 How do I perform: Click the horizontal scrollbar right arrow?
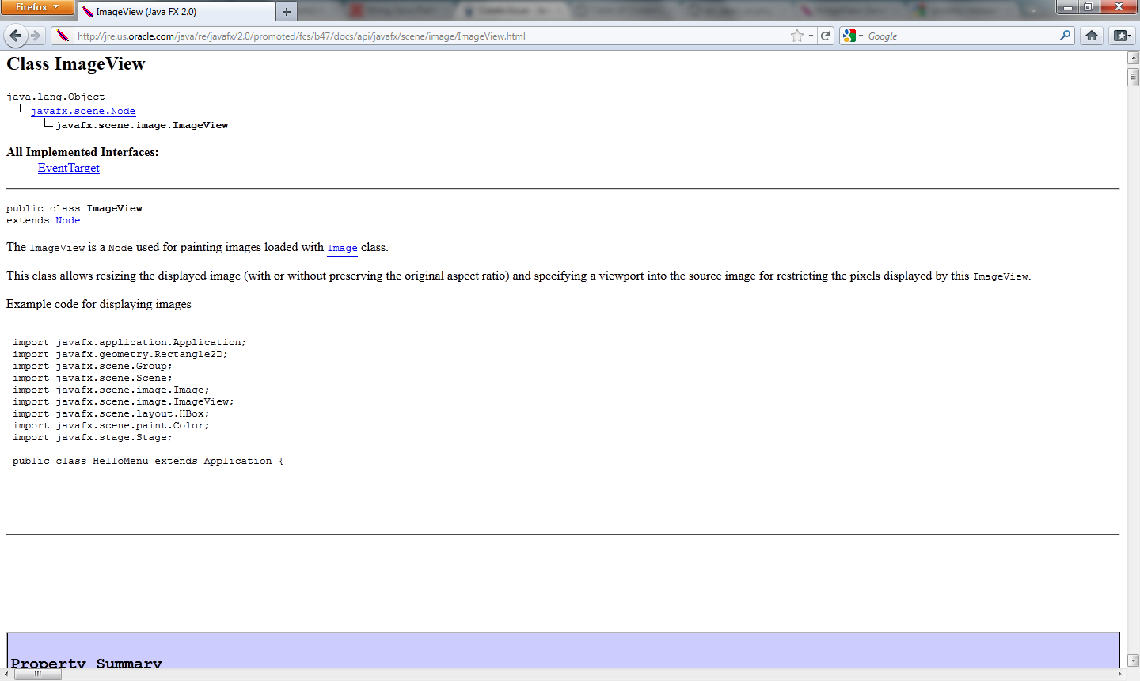[1119, 674]
